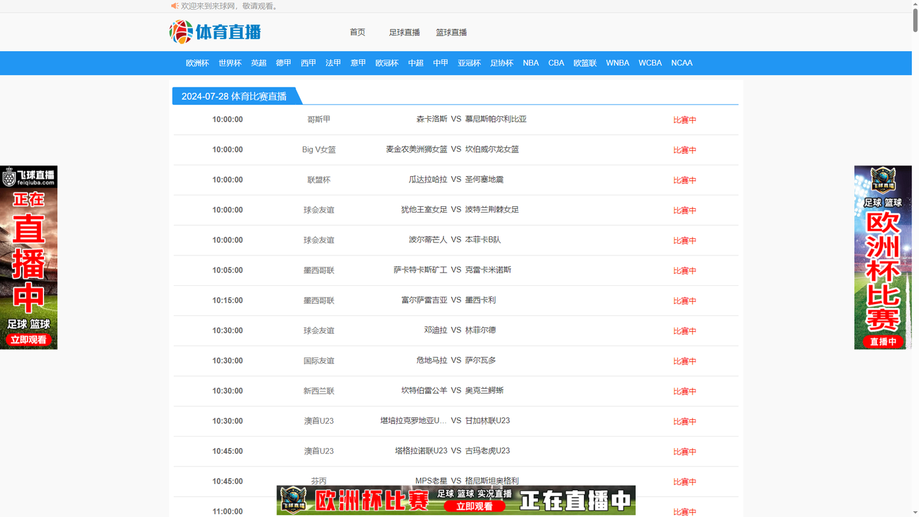This screenshot has height=517, width=919.
Task: Open the 篮球直播 nav tab
Action: pyautogui.click(x=451, y=32)
